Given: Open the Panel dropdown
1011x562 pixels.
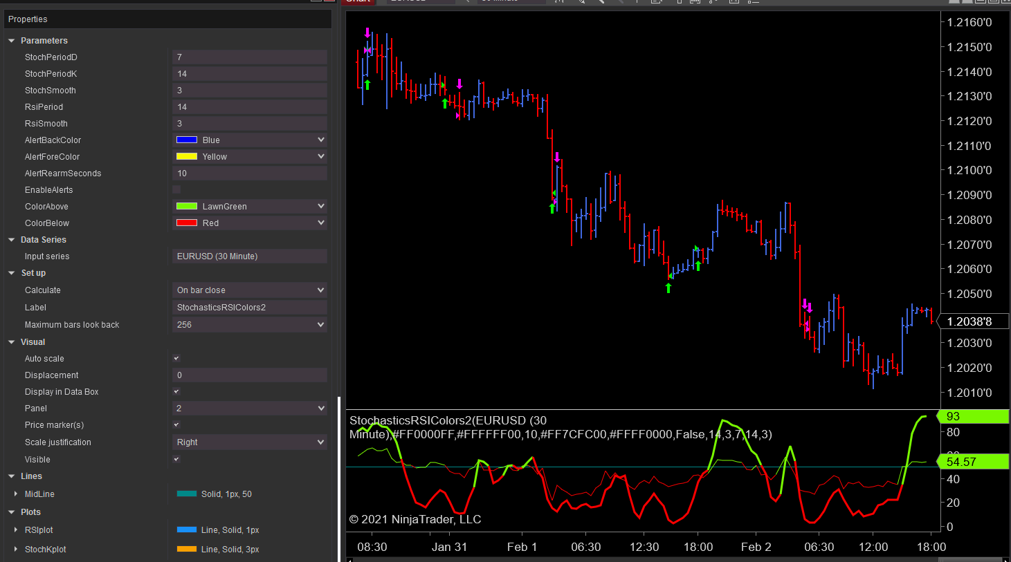Looking at the screenshot, I should (x=250, y=408).
